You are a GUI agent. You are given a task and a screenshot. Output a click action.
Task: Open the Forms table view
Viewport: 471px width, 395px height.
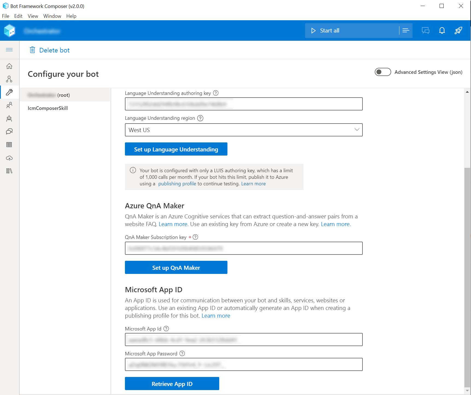point(9,145)
